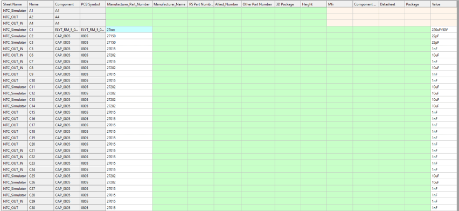The width and height of the screenshot is (459, 211).
Task: Select the 3D Package column header
Action: (x=288, y=4)
